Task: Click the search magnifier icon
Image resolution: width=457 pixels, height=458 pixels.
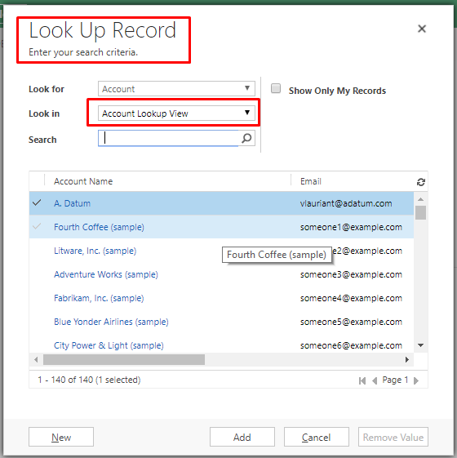Action: coord(246,138)
